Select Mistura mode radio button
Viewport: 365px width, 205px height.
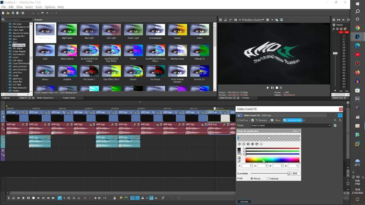252,179
